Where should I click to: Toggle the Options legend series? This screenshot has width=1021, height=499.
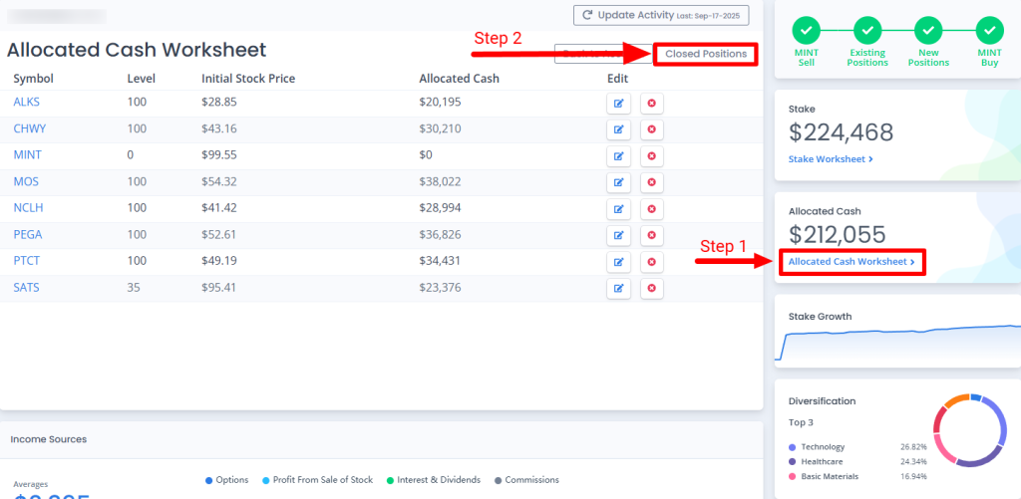coord(226,480)
